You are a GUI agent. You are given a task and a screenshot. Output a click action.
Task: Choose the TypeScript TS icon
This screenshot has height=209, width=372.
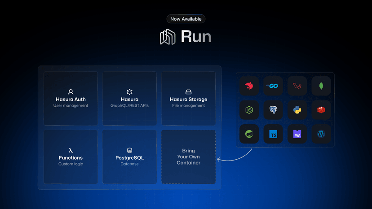coord(273,134)
